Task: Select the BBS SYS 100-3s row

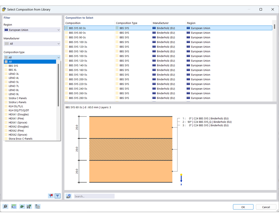Action: 168,42
